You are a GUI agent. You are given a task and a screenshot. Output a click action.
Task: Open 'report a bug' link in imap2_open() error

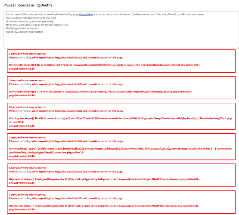point(25,141)
